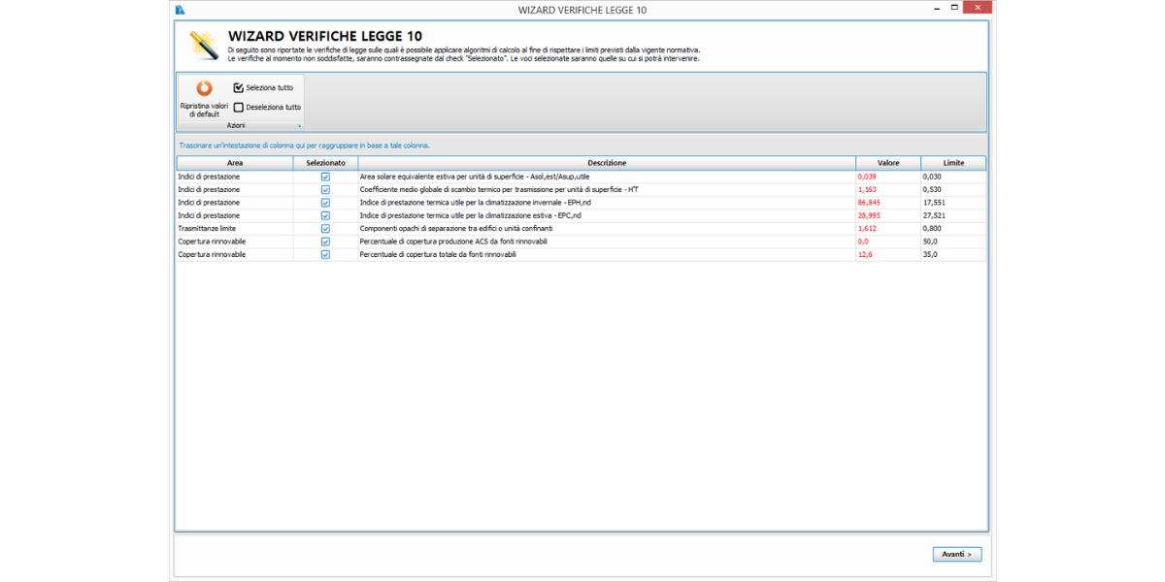1165x582 pixels.
Task: Select the Trasmittanze limite area cell
Action: pyautogui.click(x=235, y=229)
